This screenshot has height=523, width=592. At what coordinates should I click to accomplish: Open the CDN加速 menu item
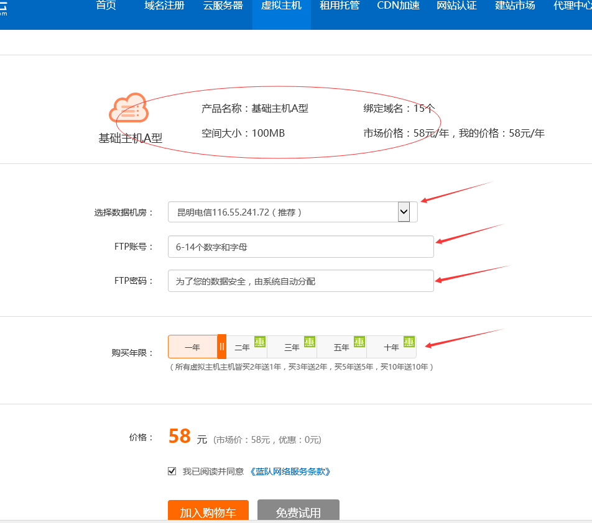pyautogui.click(x=397, y=6)
